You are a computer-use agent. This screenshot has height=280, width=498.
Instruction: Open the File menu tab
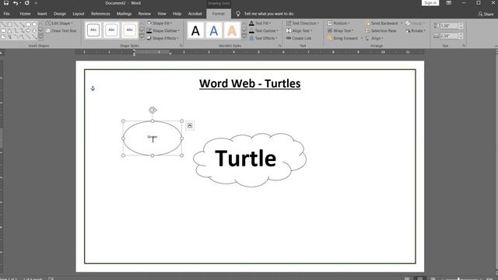[x=6, y=14]
